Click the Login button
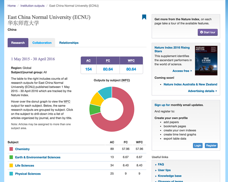Viewport: 228px width, 182px height. point(197,145)
